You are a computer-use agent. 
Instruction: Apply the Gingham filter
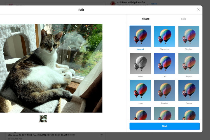tap(189, 36)
